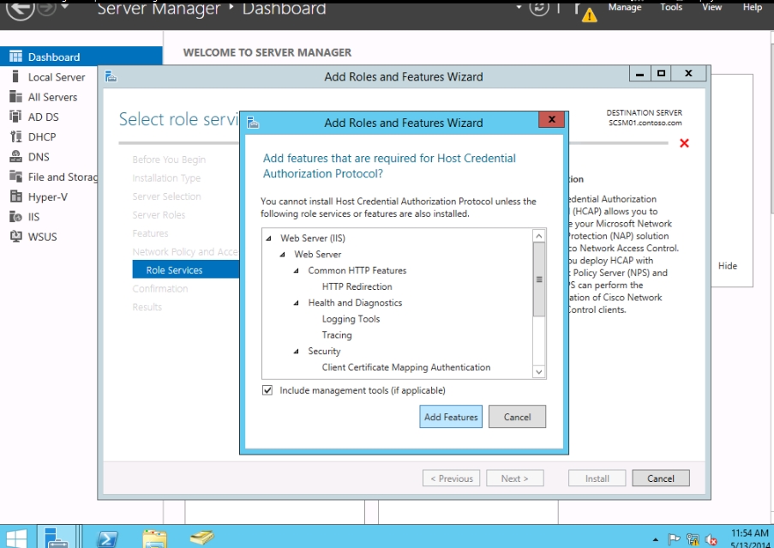Show hidden system tray icons

pos(656,539)
